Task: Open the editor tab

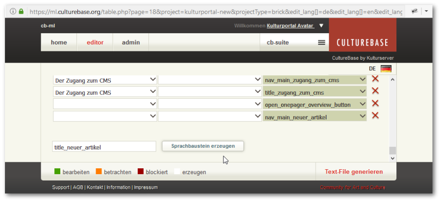Action: [x=95, y=43]
